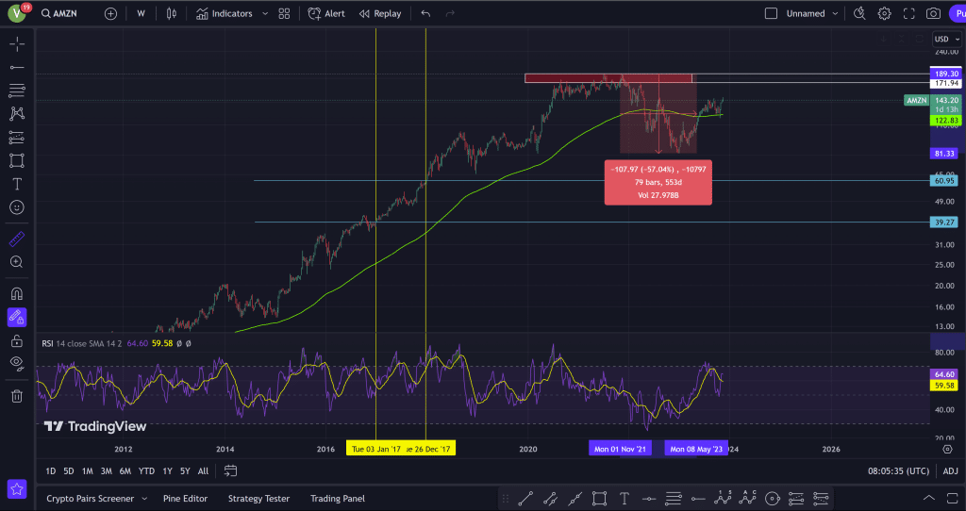The width and height of the screenshot is (966, 511).
Task: Open the layout templates grid icon
Action: point(284,14)
